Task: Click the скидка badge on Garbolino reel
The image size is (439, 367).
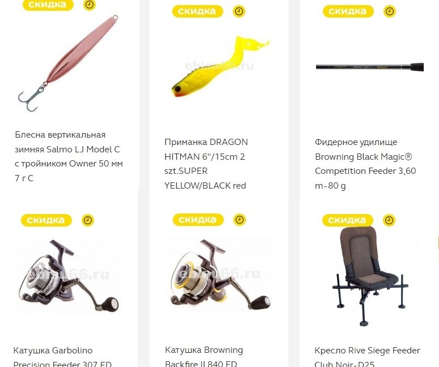Action: [x=46, y=220]
